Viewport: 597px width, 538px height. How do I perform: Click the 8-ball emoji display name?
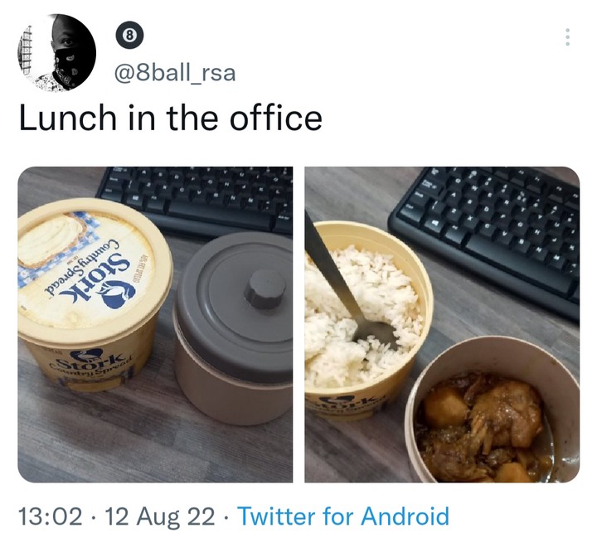130,36
